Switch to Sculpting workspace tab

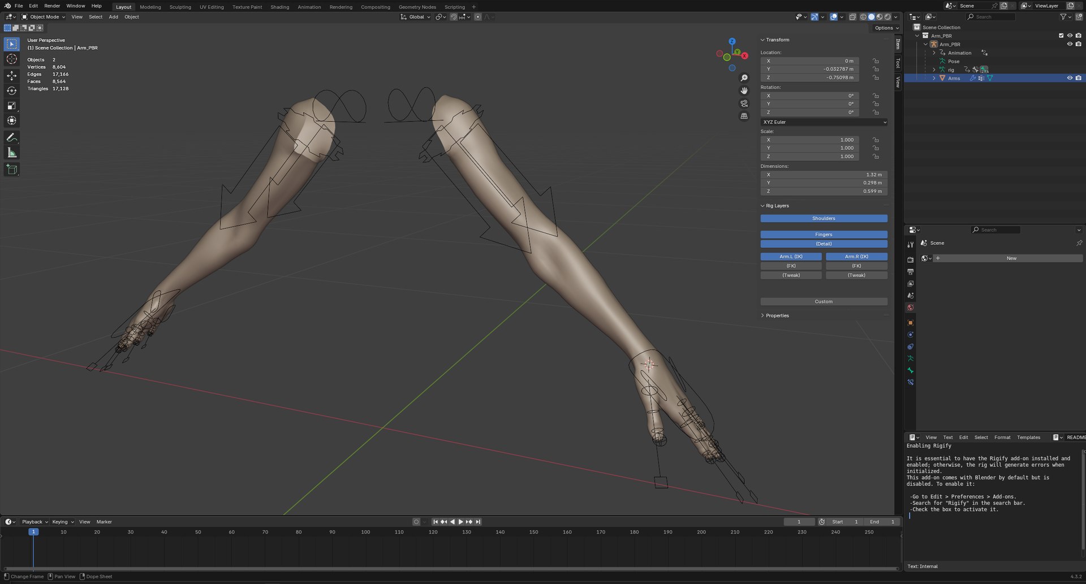point(180,7)
